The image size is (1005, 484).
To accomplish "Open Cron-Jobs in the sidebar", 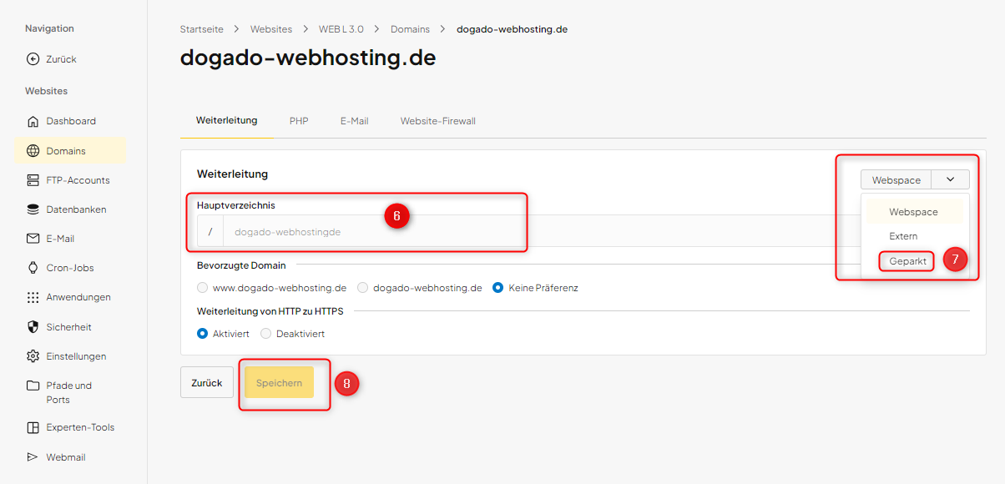I will 70,268.
